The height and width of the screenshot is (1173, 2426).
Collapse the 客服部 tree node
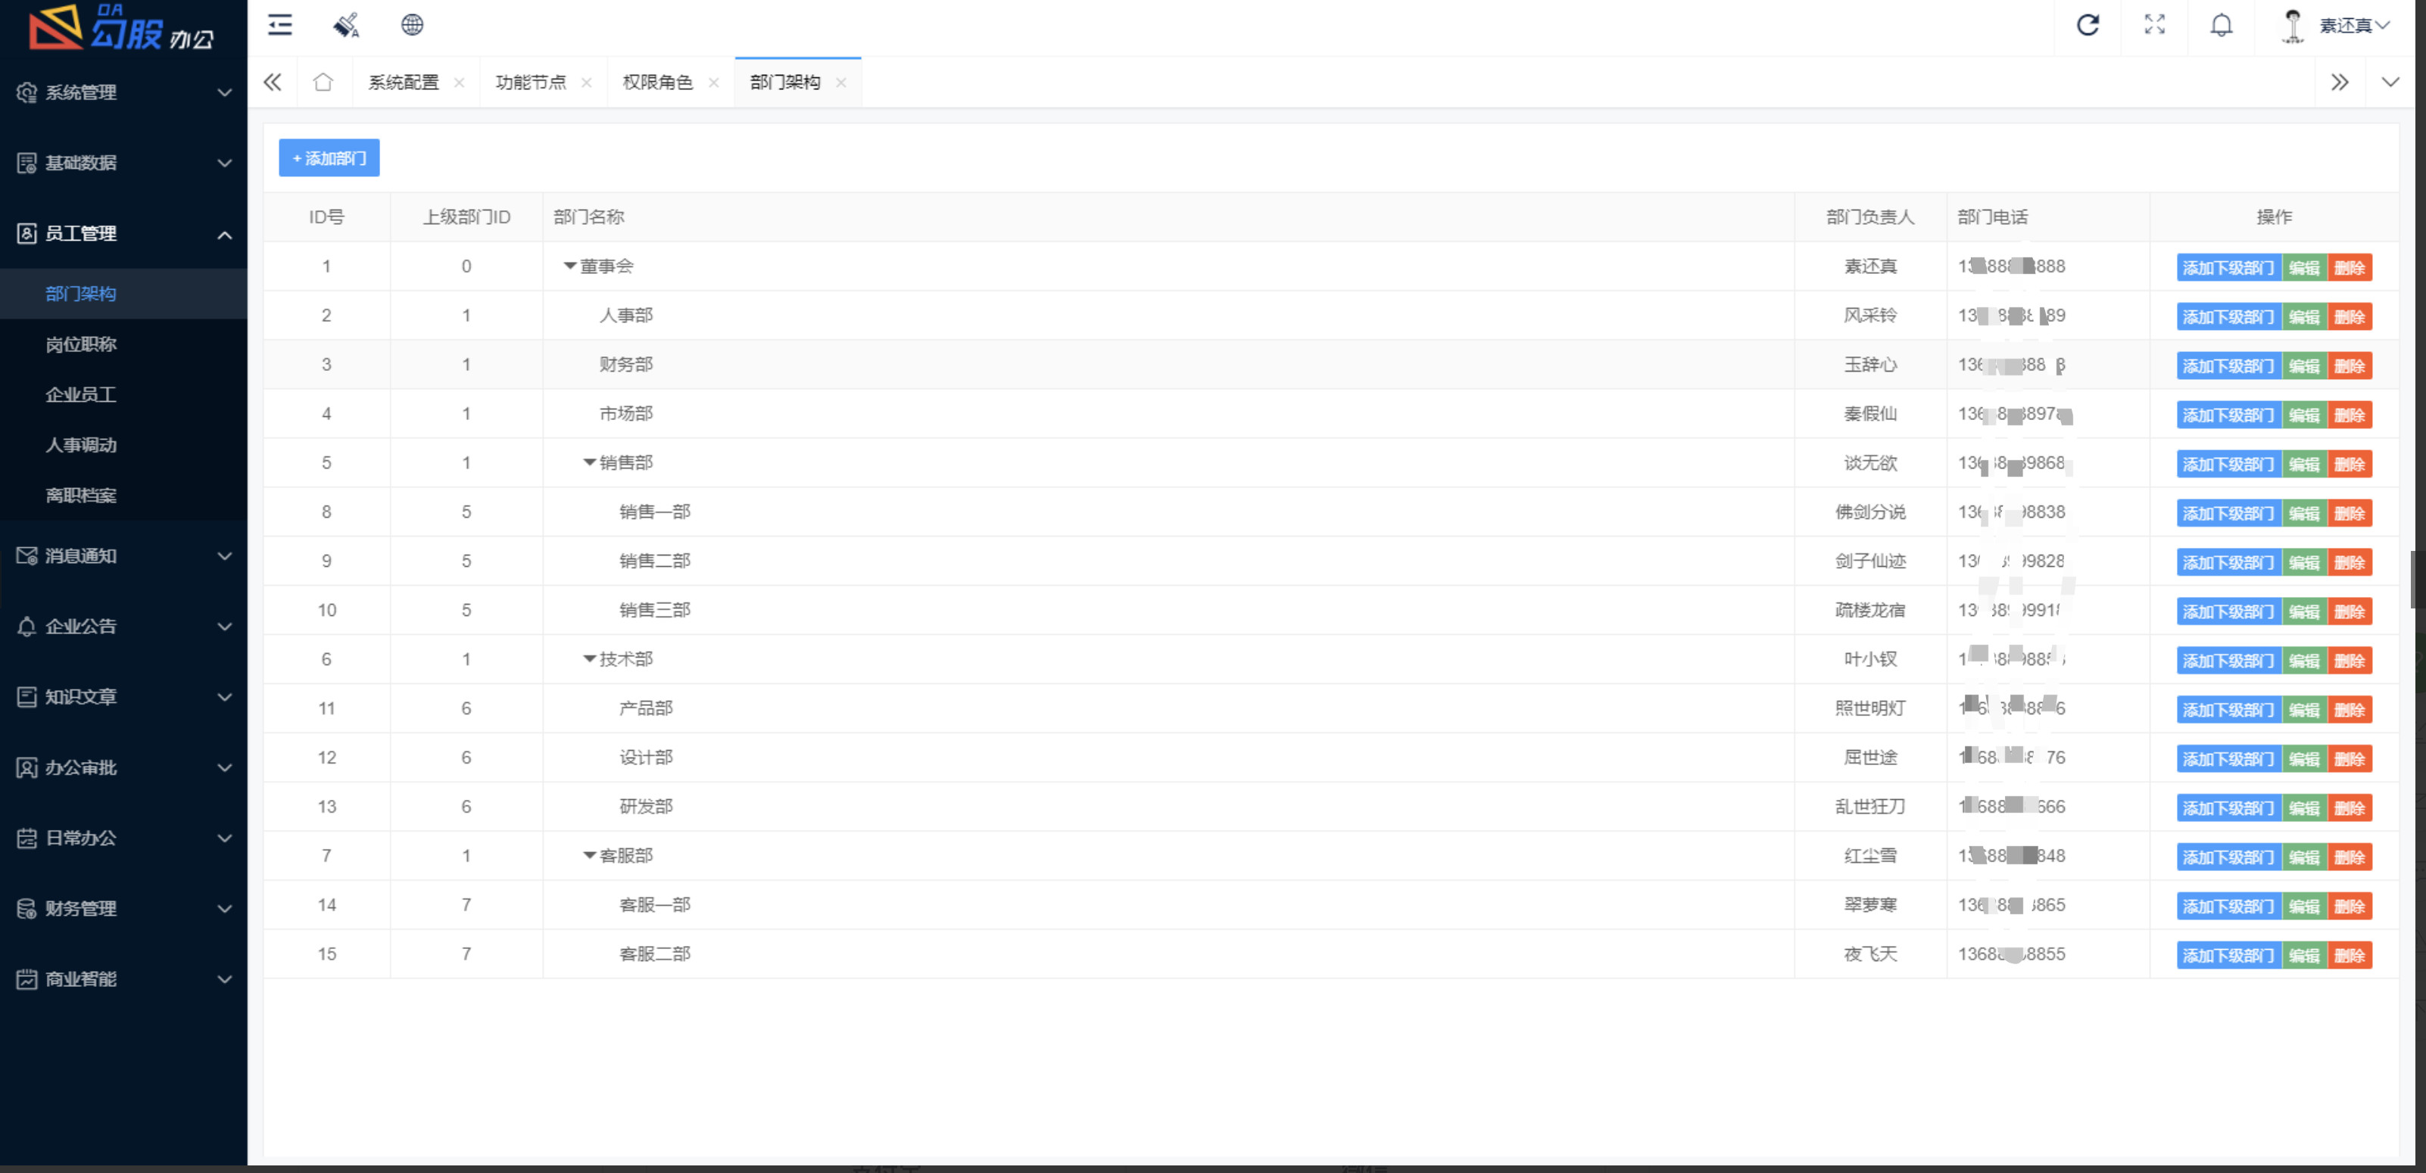[x=590, y=856]
